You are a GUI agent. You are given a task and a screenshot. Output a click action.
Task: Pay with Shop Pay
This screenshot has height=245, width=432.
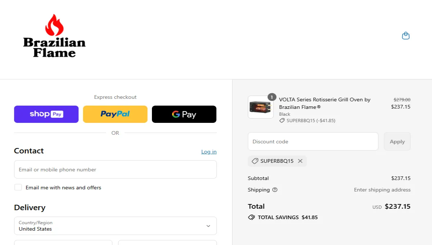tap(46, 114)
